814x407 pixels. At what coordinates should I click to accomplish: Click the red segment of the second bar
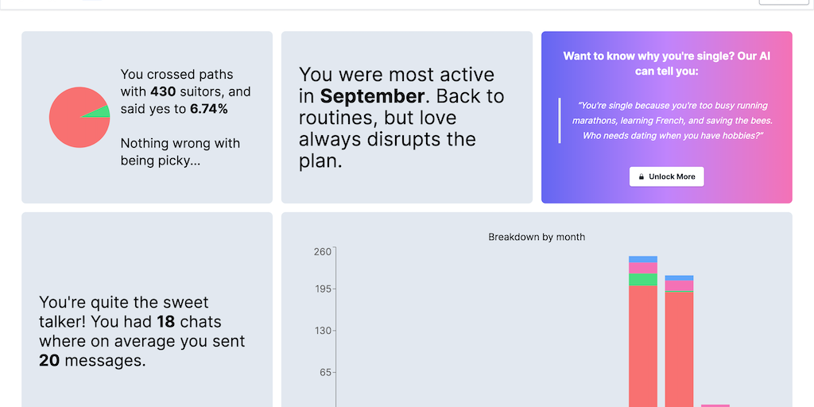pos(679,350)
